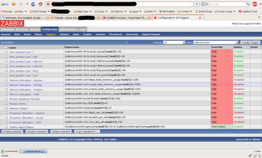The image size is (262, 158).
Task: Click the ZABBIX logo
Action: click(x=12, y=23)
